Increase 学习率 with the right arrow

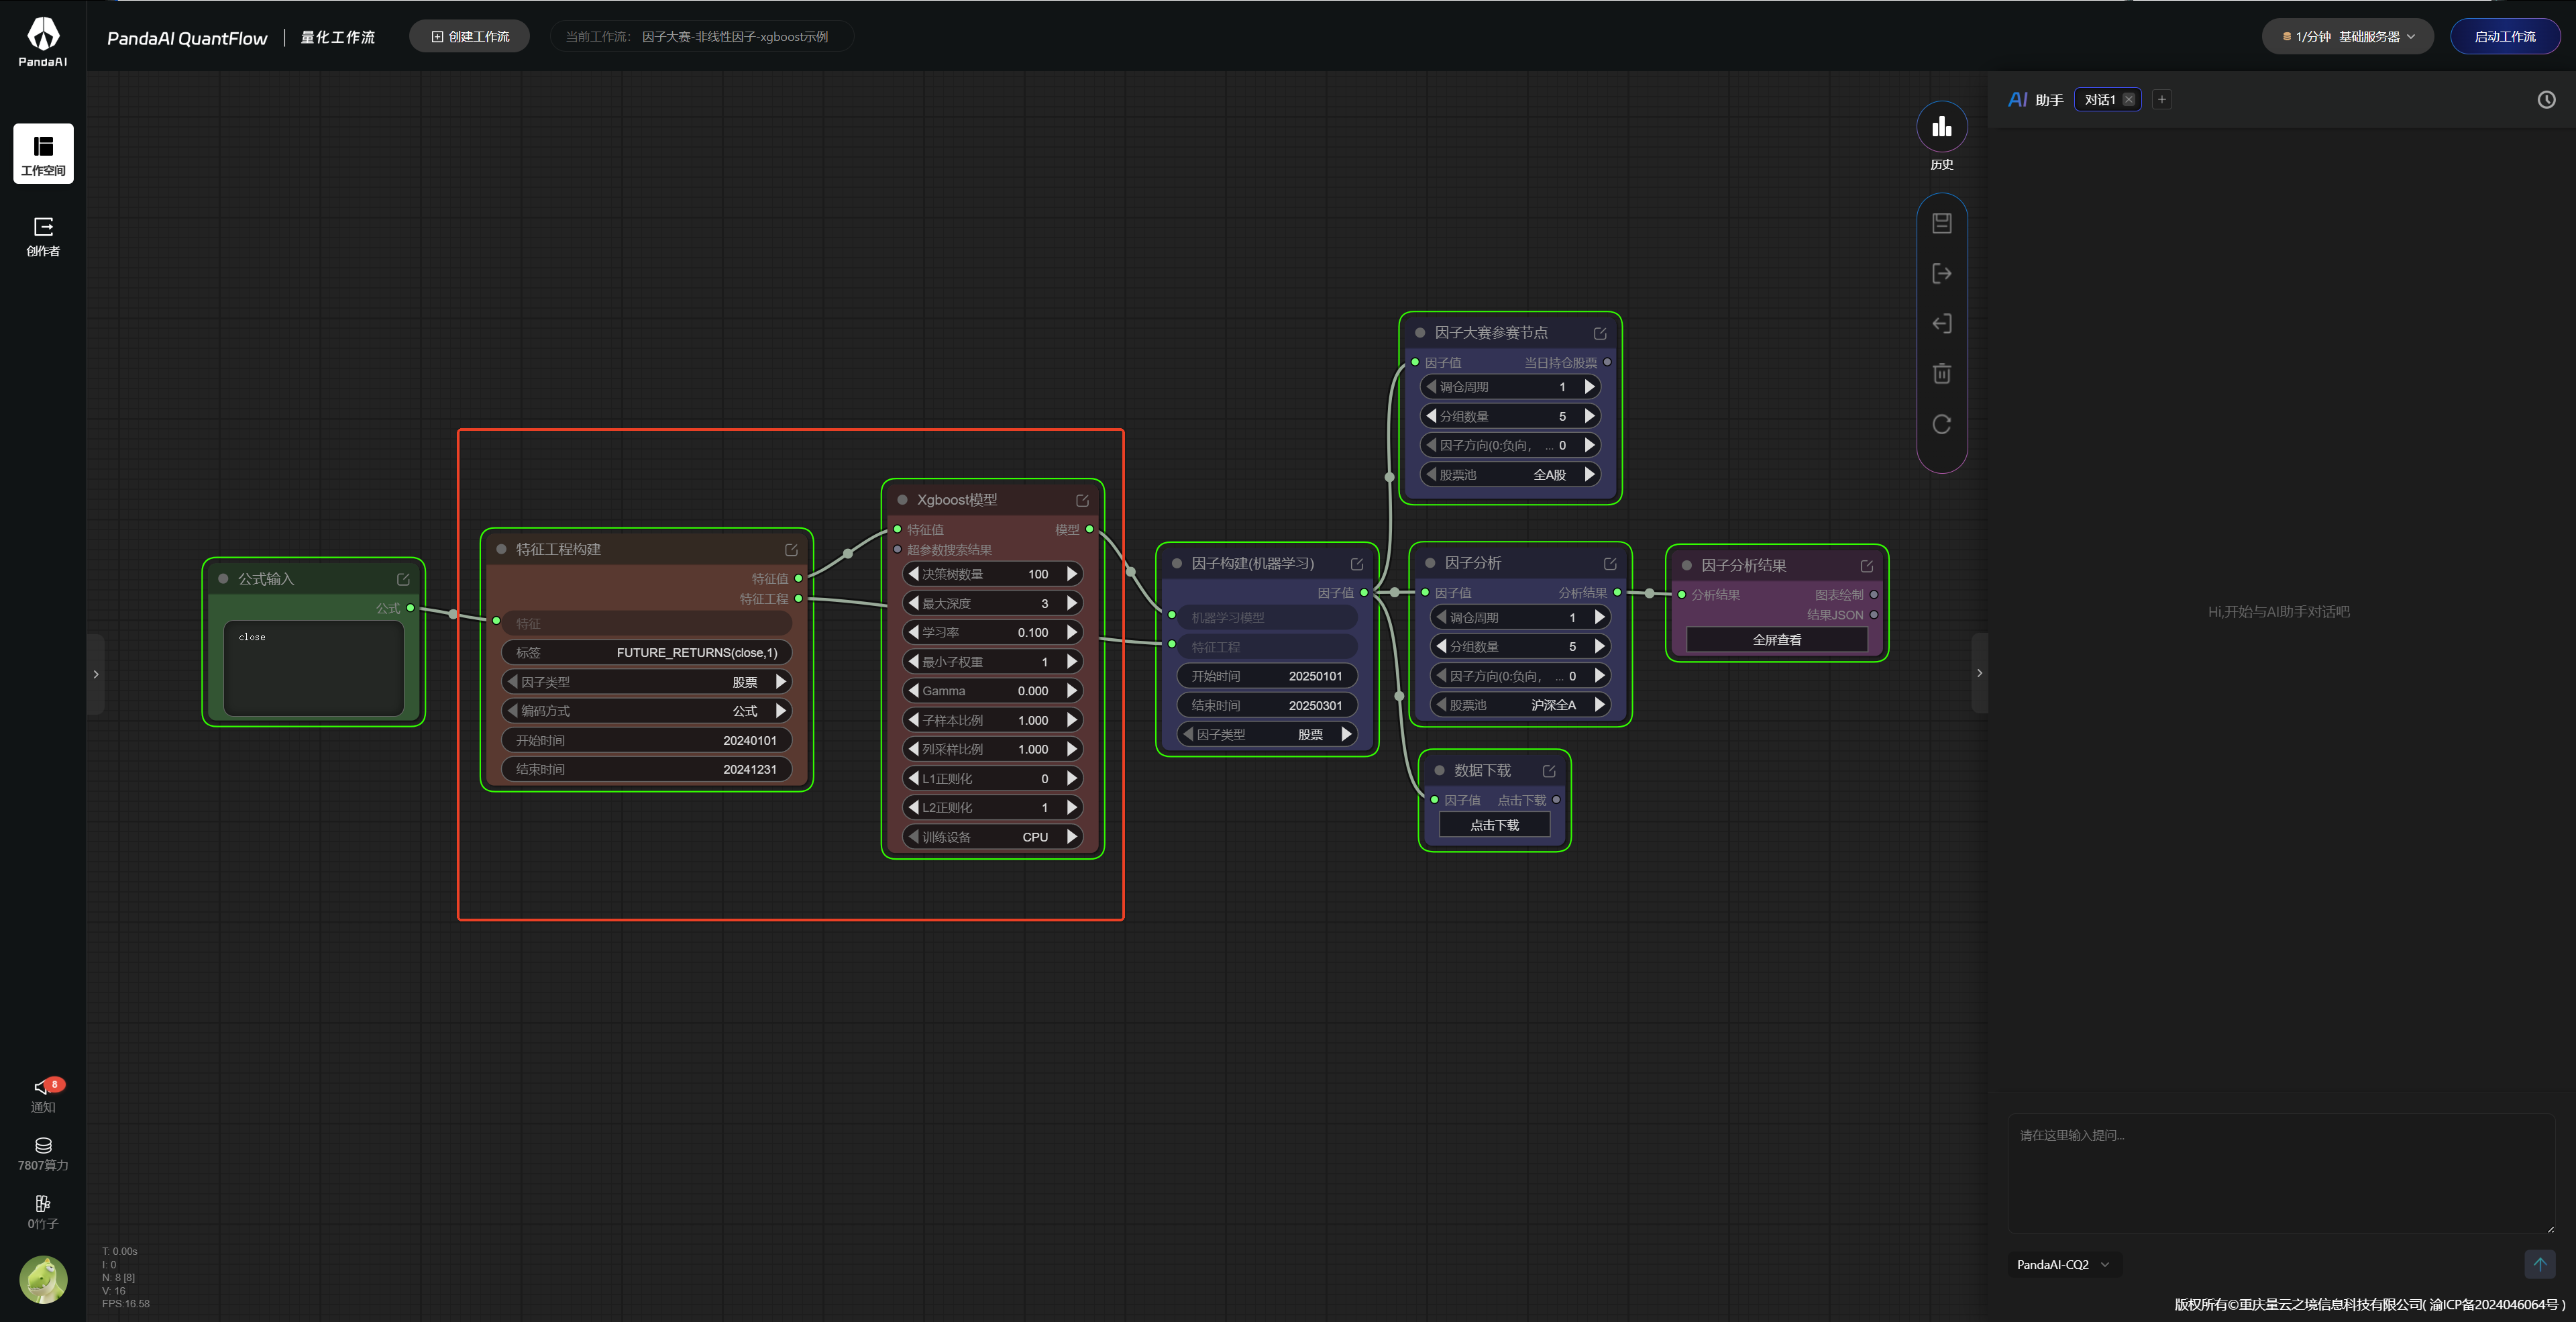point(1072,632)
